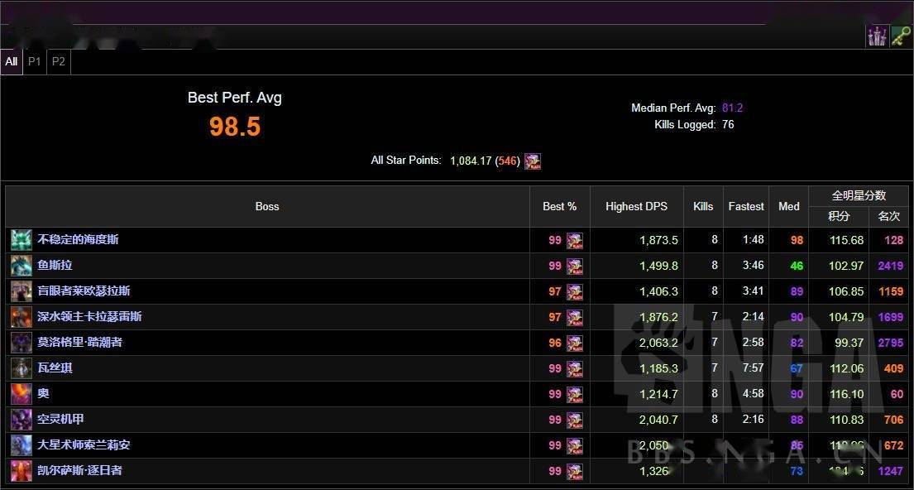
Task: Sort by the Highest DPS column header
Action: click(636, 206)
